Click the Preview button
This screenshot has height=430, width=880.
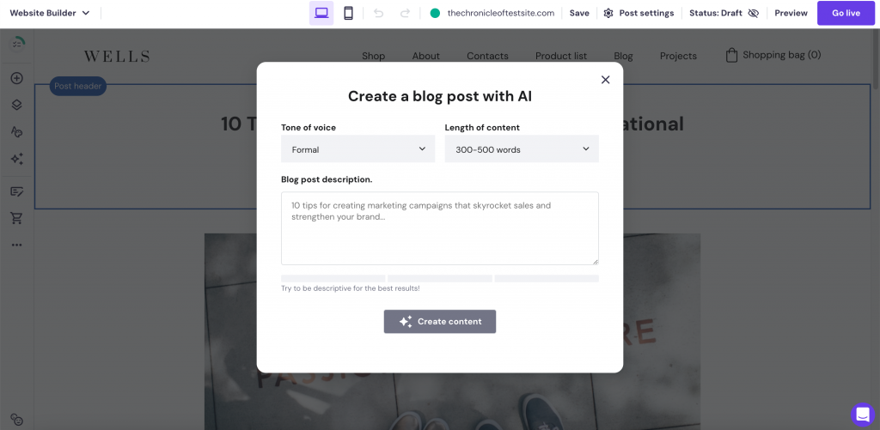pos(791,13)
